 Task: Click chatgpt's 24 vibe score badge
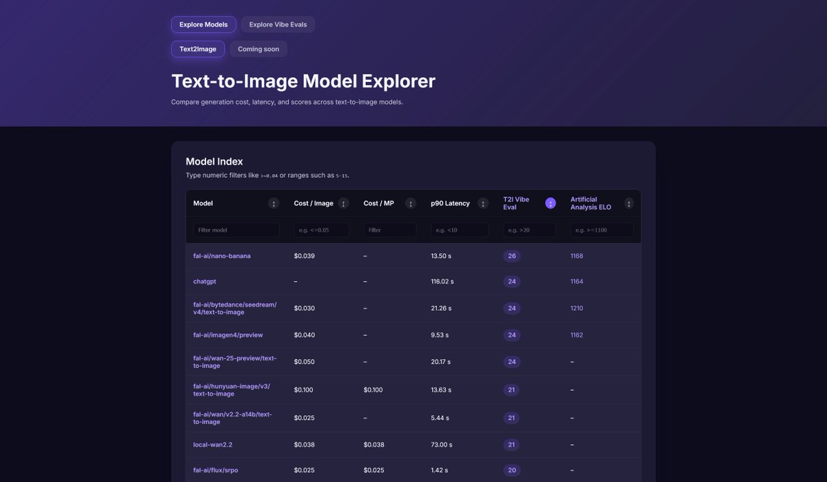coord(511,282)
